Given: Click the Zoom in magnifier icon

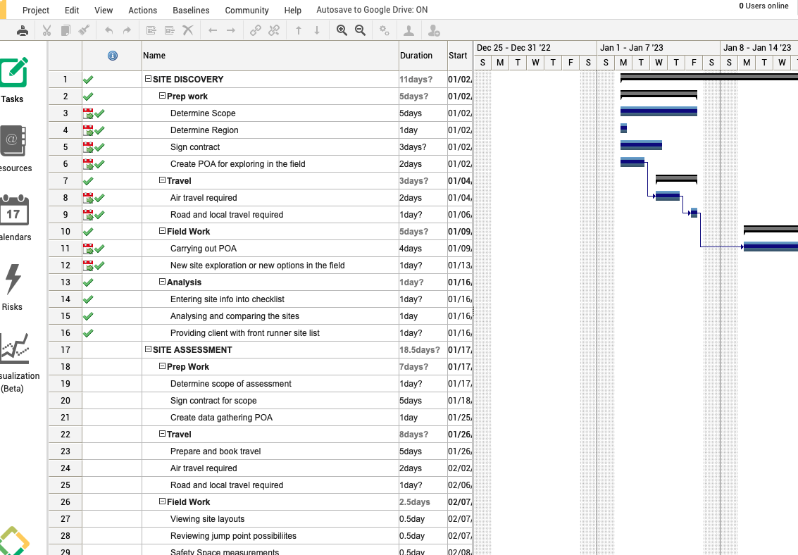Looking at the screenshot, I should pyautogui.click(x=342, y=30).
